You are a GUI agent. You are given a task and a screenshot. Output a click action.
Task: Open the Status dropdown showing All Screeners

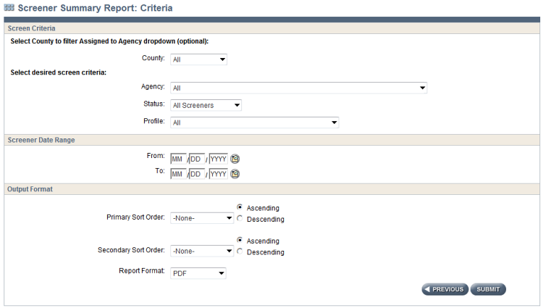[206, 105]
